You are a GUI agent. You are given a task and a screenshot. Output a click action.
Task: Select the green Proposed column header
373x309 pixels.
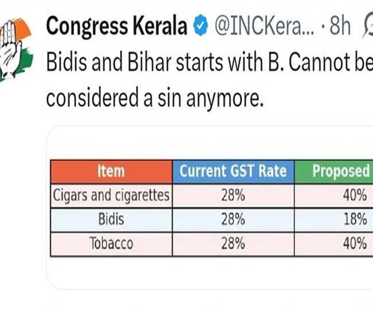tap(340, 171)
